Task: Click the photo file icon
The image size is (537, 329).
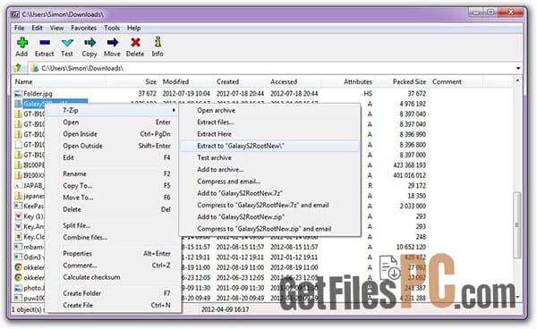Action: [18, 288]
